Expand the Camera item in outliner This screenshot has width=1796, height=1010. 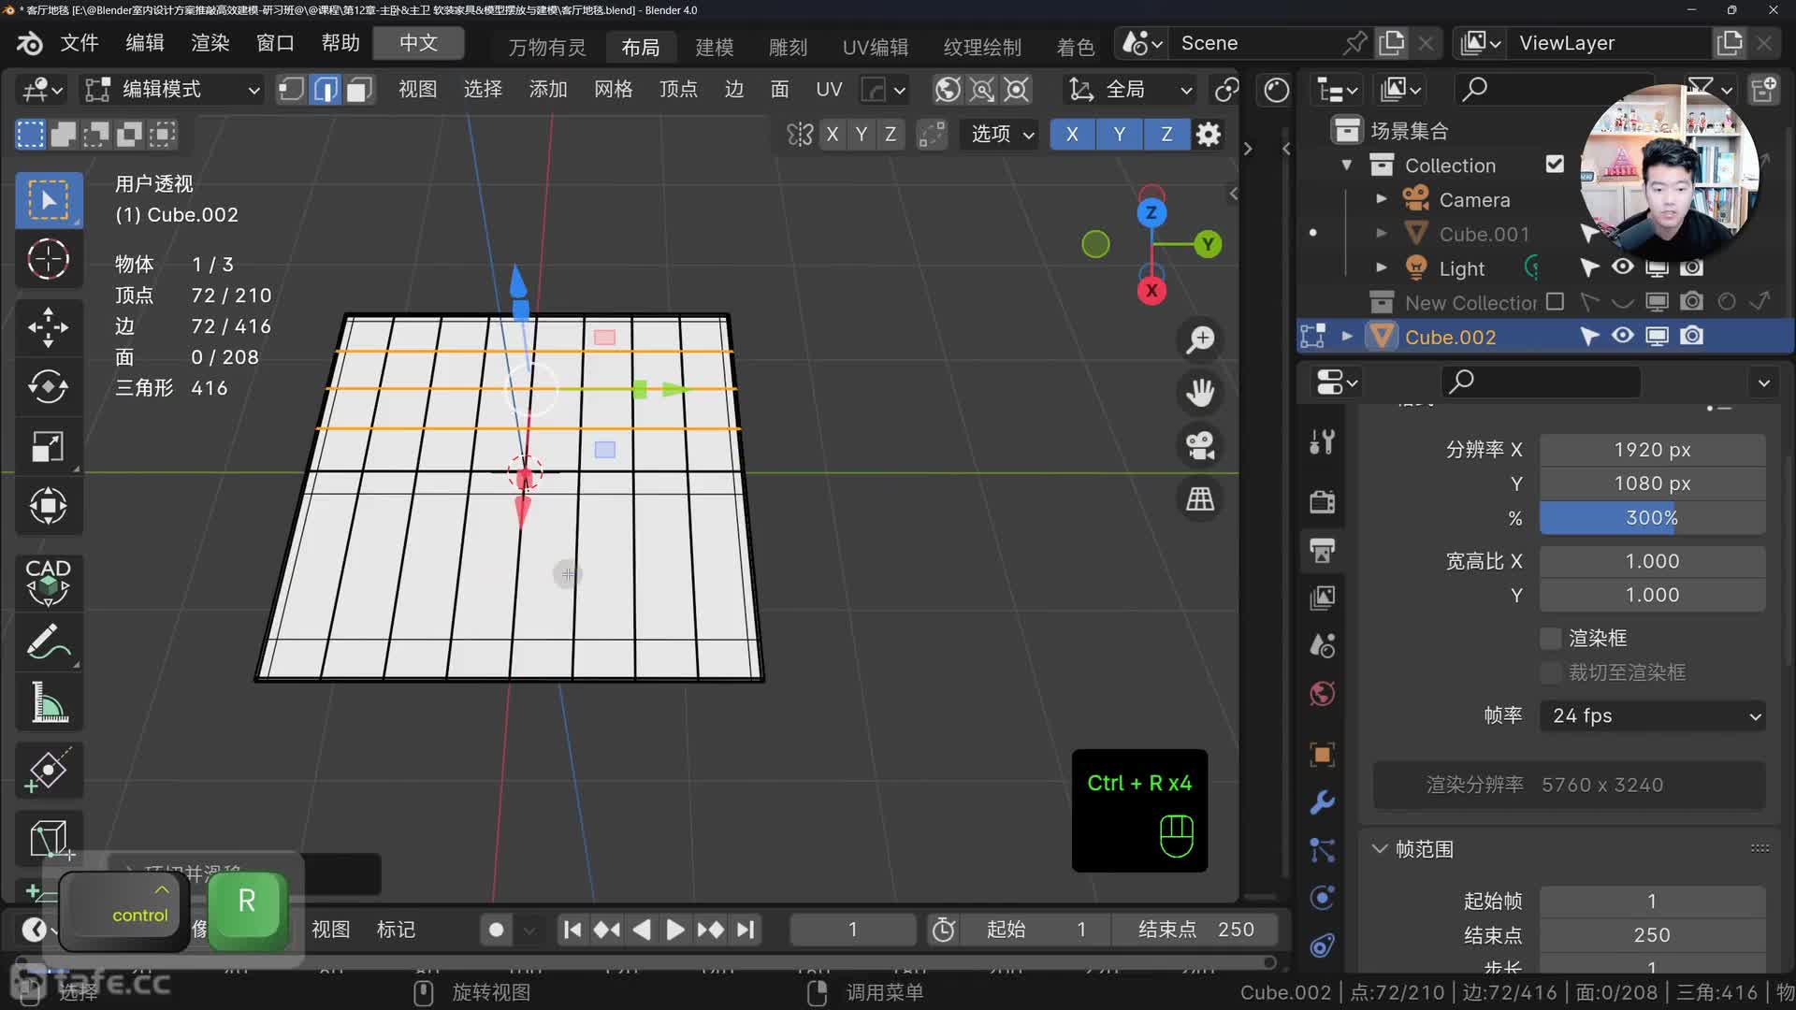pyautogui.click(x=1381, y=199)
